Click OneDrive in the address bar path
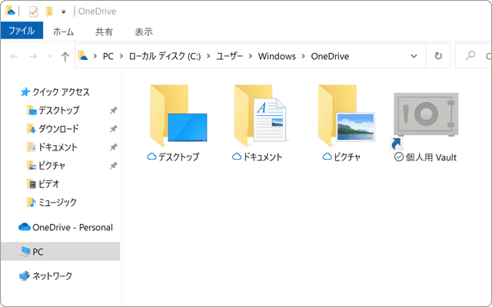This screenshot has height=307, width=492. 330,56
